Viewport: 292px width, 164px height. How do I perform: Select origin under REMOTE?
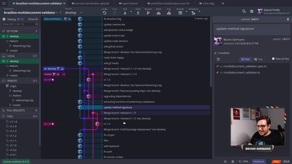(x=13, y=86)
